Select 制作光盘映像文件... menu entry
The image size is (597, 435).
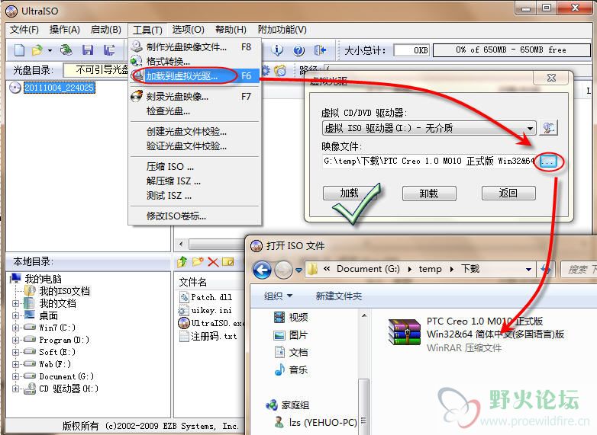click(x=195, y=47)
